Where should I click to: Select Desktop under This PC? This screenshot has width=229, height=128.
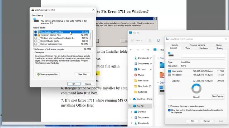click(142, 112)
